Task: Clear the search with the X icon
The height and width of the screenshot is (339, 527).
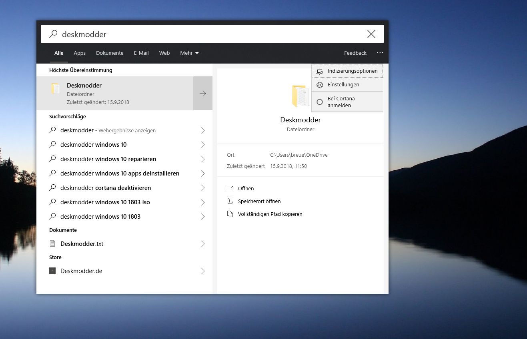Action: (x=371, y=34)
